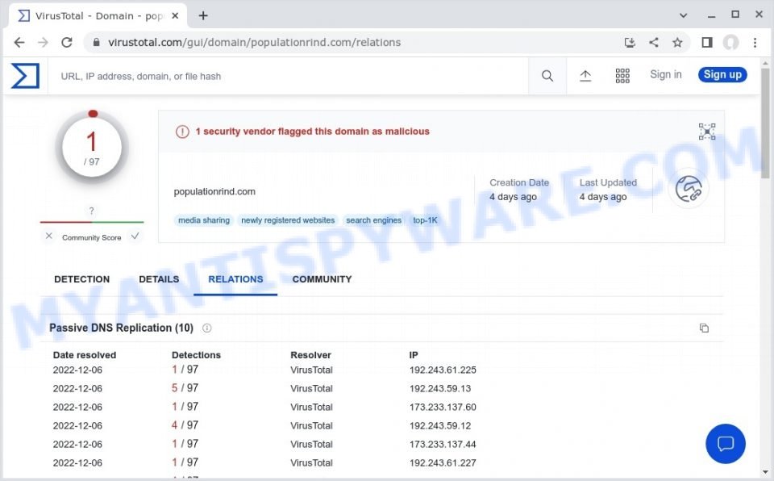Screen dimensions: 774x481
Task: Open IP 192.243.59.12
Action: (x=440, y=425)
